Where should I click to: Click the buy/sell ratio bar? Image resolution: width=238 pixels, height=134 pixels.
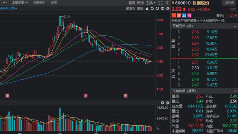tap(204, 58)
